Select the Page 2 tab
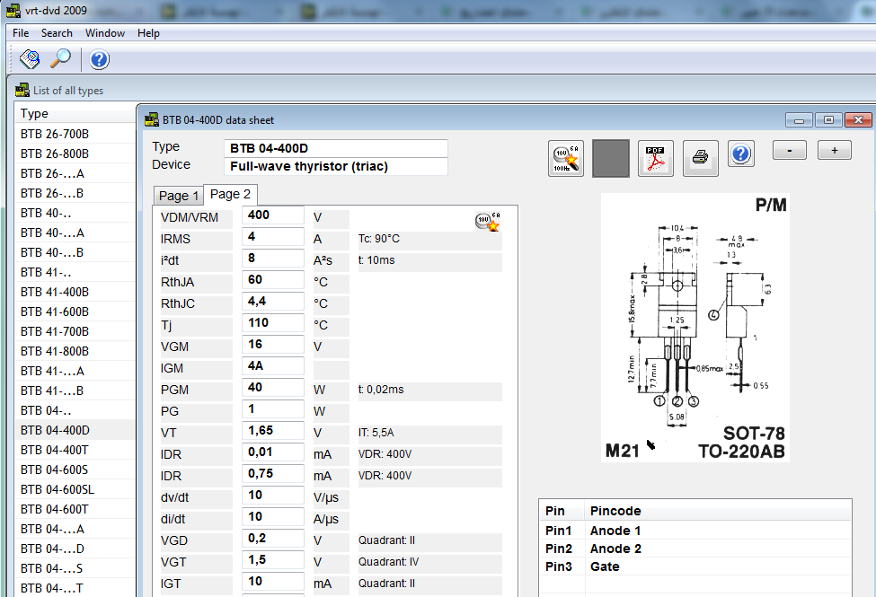 (x=230, y=194)
